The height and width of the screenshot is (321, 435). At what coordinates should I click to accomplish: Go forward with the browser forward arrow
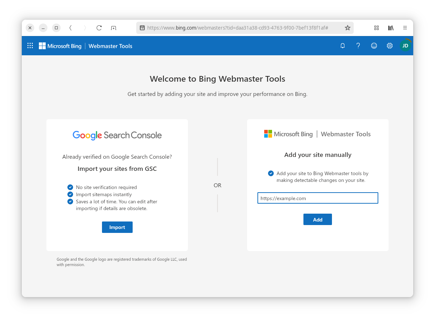point(85,28)
